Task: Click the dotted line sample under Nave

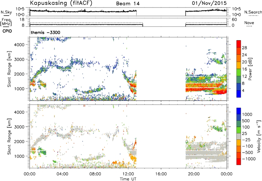Action: pos(250,26)
